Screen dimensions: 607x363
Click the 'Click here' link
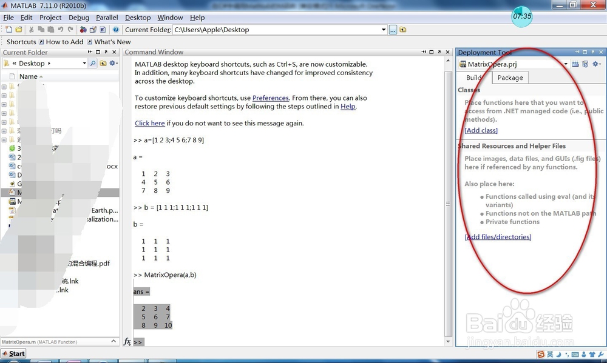pyautogui.click(x=149, y=123)
